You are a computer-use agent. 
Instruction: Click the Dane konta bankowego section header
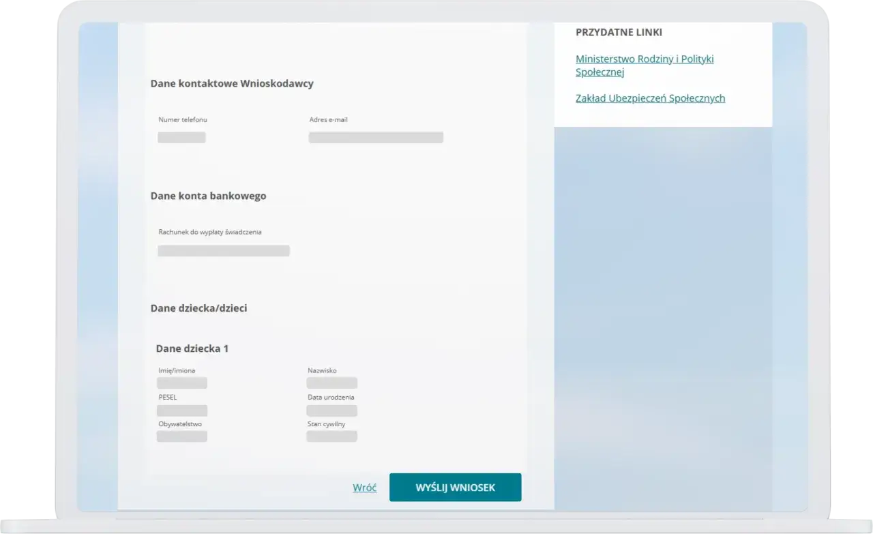[208, 196]
